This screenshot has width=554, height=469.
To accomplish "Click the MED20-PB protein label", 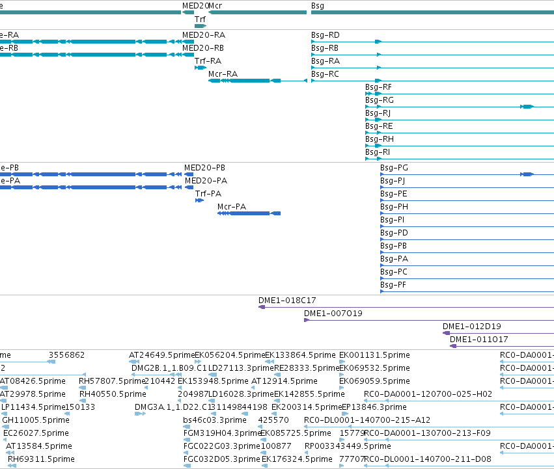I will (x=204, y=168).
